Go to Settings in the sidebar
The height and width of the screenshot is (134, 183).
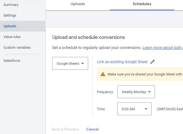(x=10, y=16)
